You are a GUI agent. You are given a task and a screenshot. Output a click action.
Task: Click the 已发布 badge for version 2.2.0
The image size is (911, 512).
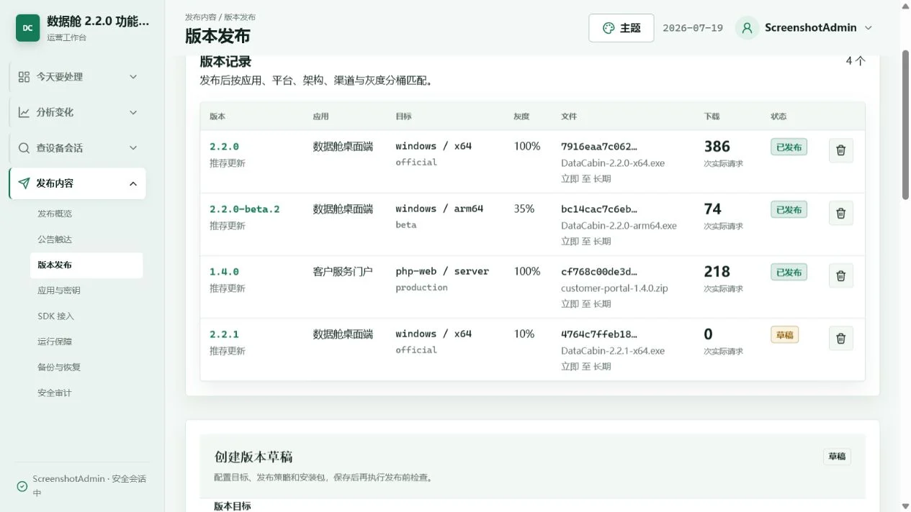click(789, 147)
